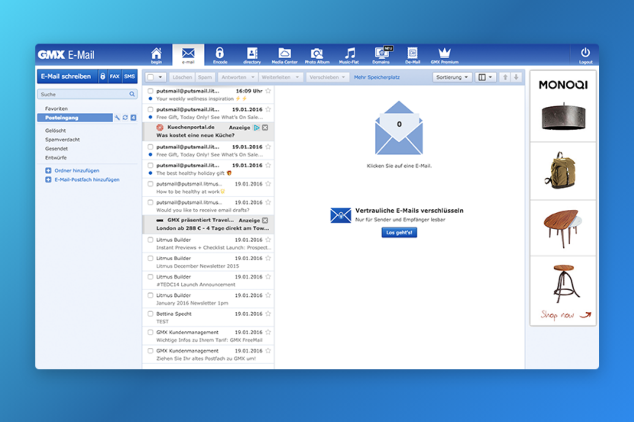The width and height of the screenshot is (634, 422).
Task: Open the layout view dropdown
Action: (x=485, y=77)
